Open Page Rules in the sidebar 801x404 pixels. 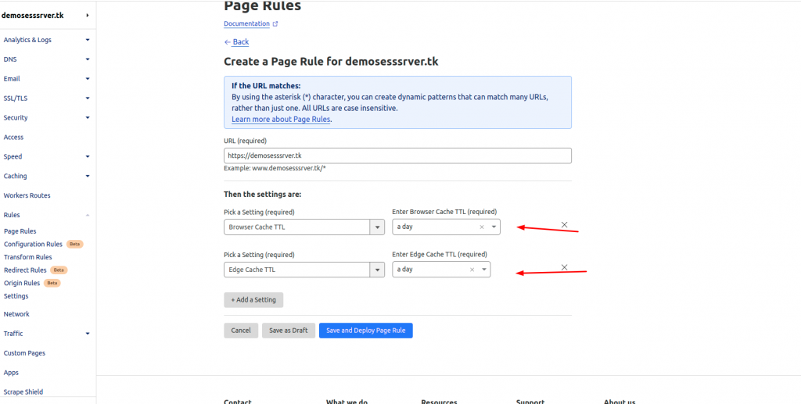pyautogui.click(x=20, y=231)
